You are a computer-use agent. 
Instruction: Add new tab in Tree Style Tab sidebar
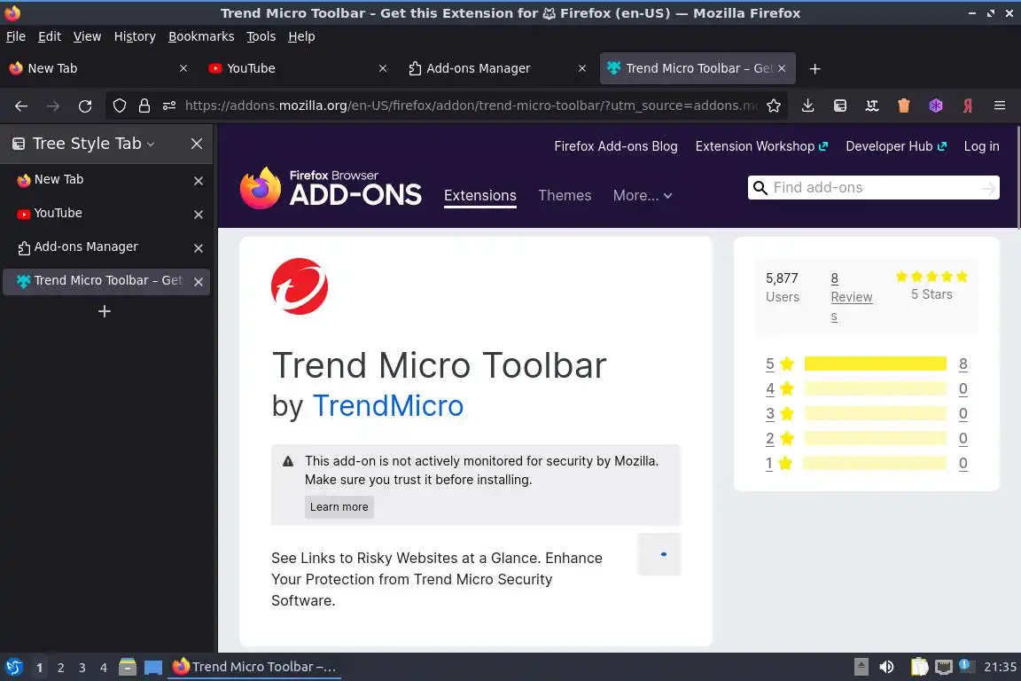tap(105, 311)
